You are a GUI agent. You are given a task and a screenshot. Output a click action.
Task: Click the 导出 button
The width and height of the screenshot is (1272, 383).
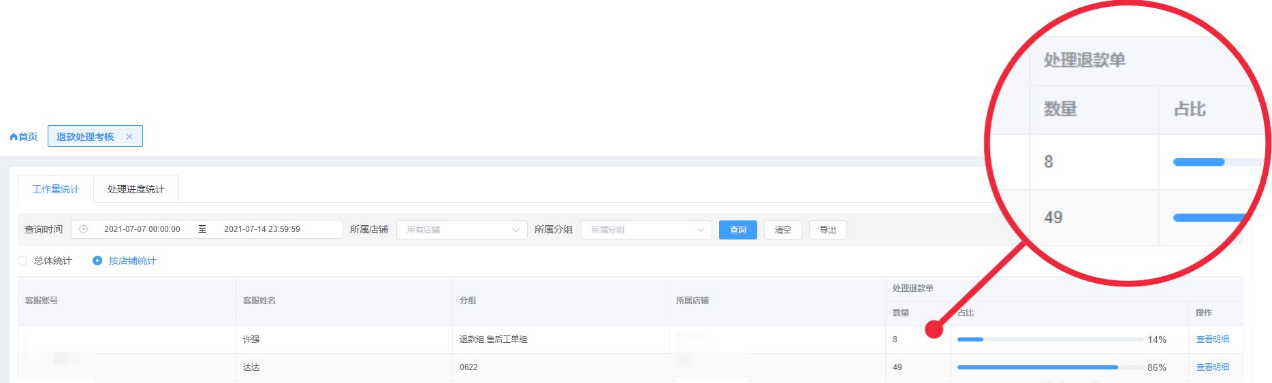coord(827,230)
